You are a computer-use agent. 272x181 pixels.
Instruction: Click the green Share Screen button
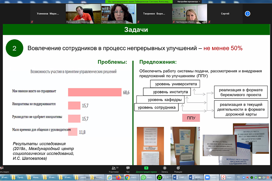click(x=146, y=169)
